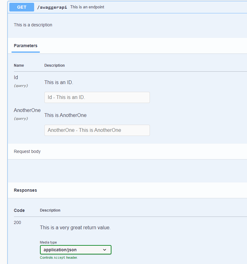This screenshot has height=264, width=247.
Task: Select the AnotherOne parameter name label
Action: (x=27, y=110)
